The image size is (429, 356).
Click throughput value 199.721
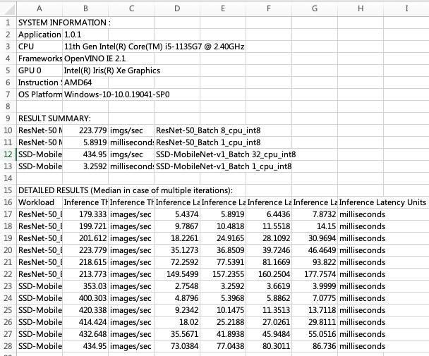click(x=85, y=226)
